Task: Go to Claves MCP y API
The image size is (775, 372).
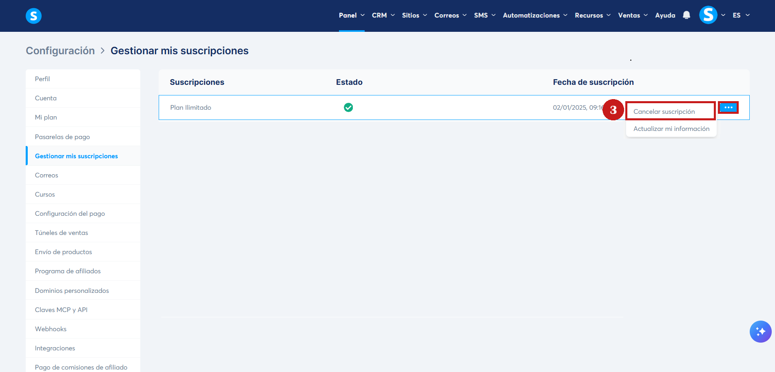Action: pyautogui.click(x=83, y=310)
